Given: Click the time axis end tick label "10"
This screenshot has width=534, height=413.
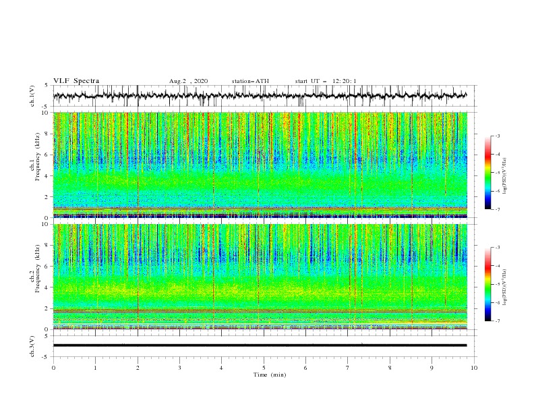Looking at the screenshot, I should pos(474,368).
